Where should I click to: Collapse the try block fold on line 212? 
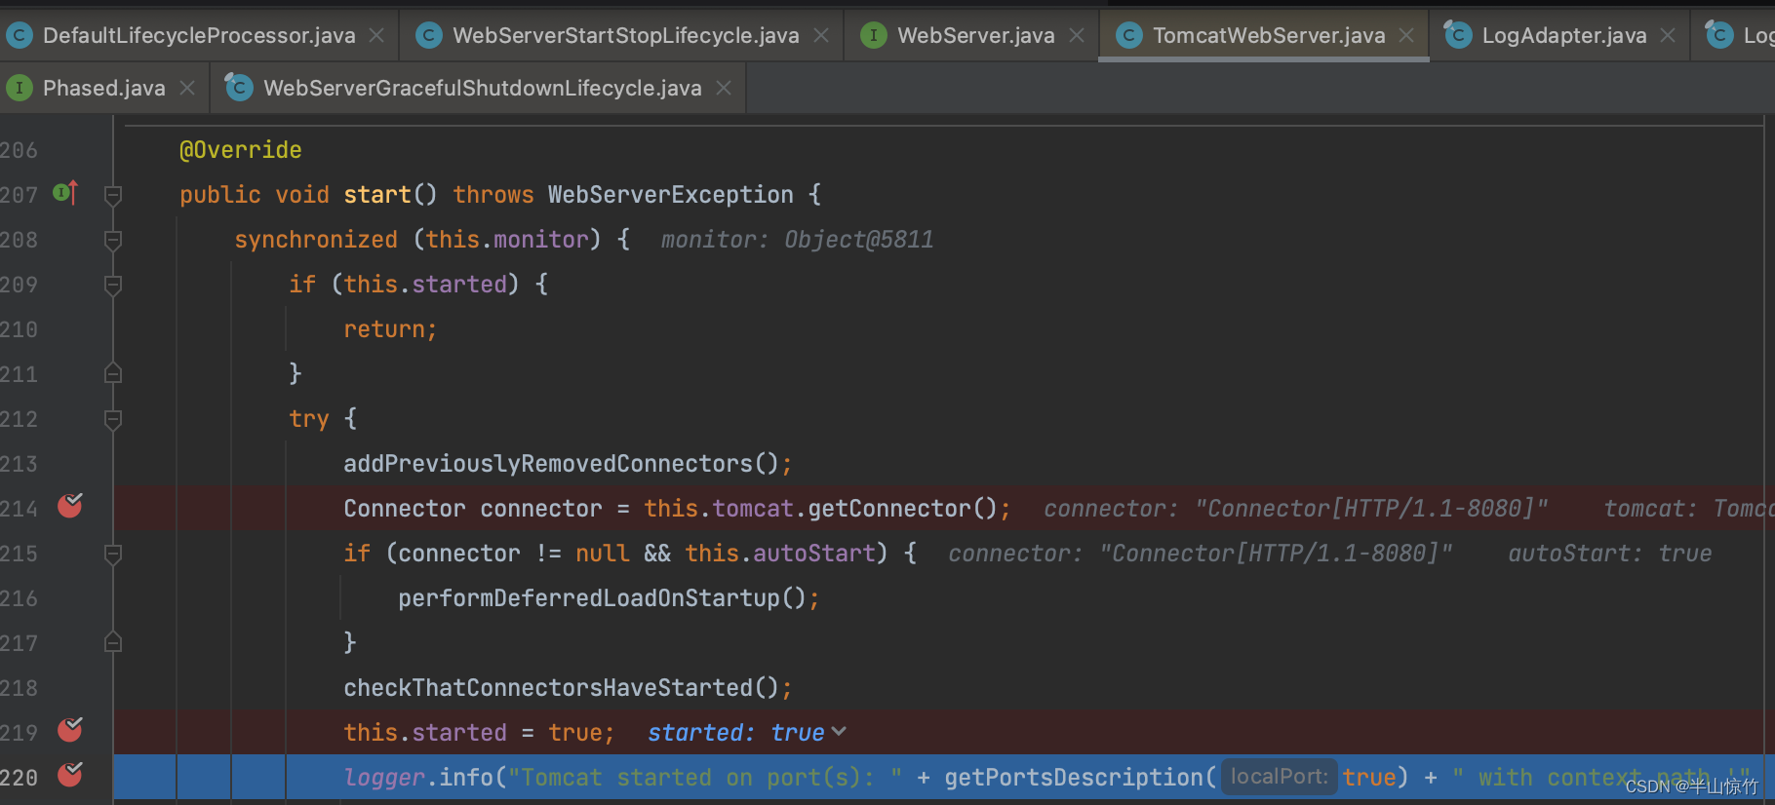coord(113,420)
